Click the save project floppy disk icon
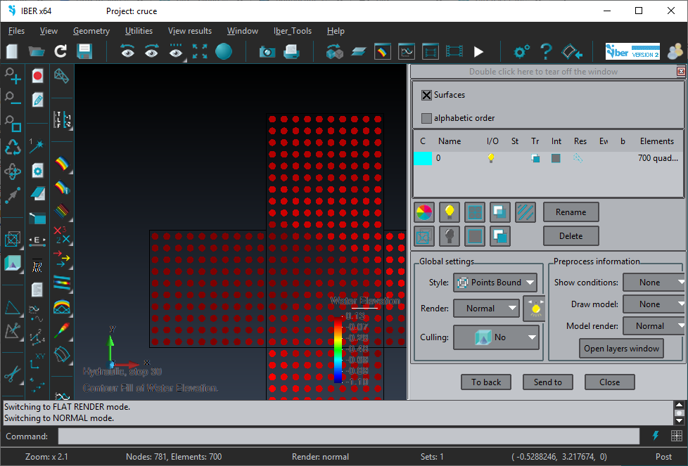 click(x=85, y=51)
